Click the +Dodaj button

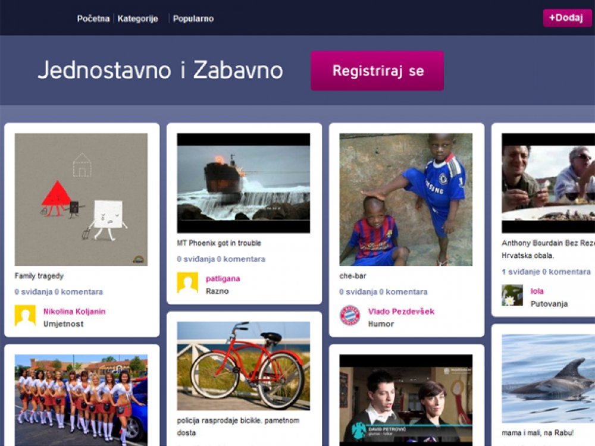click(567, 18)
